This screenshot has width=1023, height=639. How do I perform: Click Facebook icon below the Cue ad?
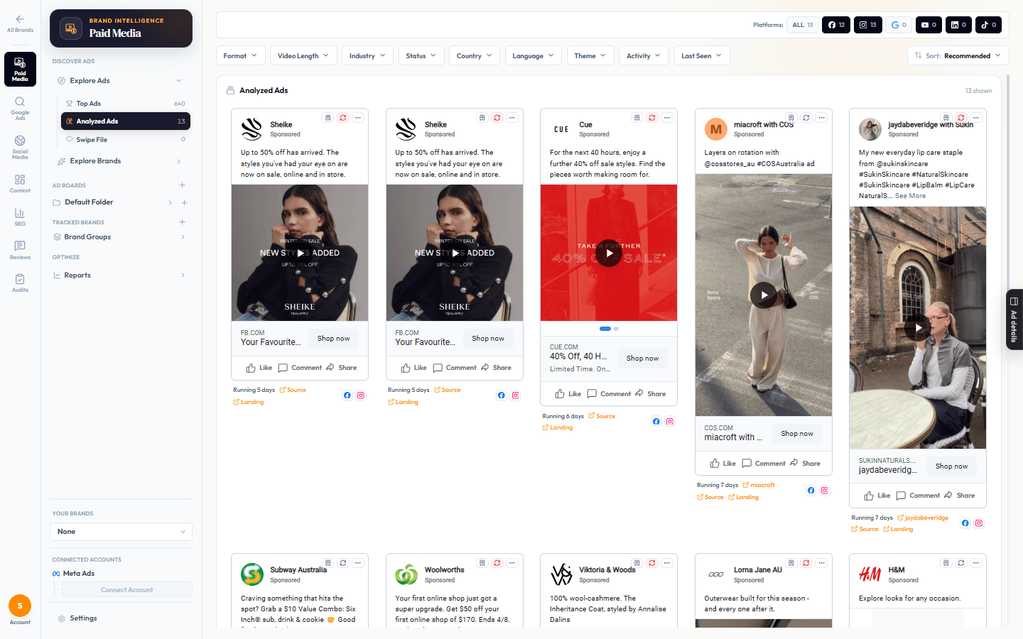[656, 422]
